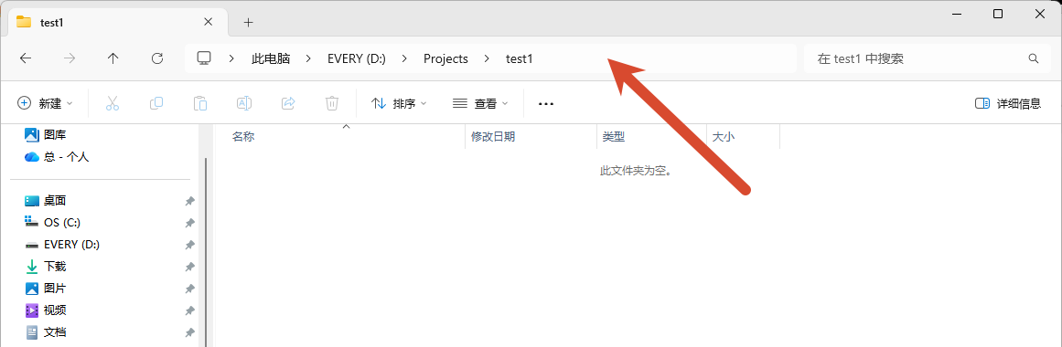
Task: Open the 新建 (New) menu
Action: tap(45, 103)
